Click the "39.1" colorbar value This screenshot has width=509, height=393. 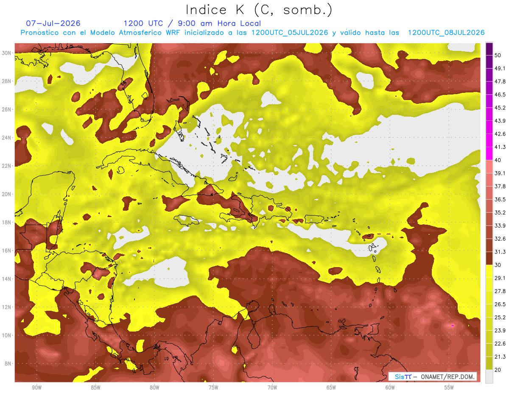(x=500, y=173)
